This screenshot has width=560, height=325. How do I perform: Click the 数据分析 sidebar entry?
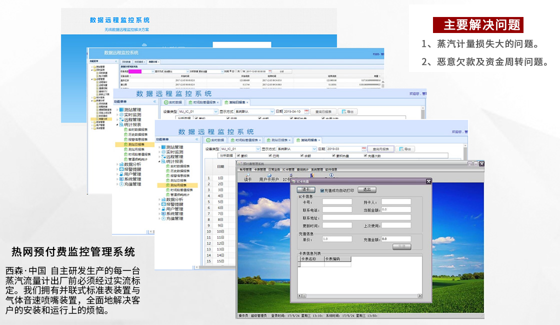tap(174, 199)
